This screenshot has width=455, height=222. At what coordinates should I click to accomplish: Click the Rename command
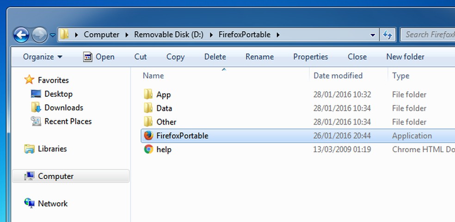coord(259,57)
